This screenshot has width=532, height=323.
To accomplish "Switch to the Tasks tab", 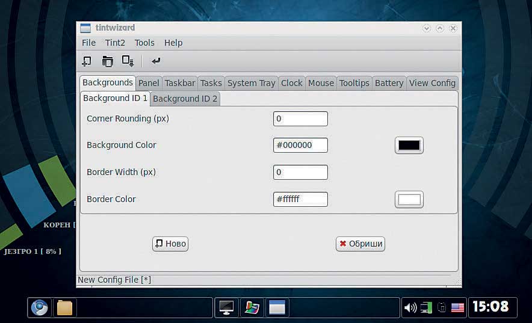I will [x=211, y=83].
